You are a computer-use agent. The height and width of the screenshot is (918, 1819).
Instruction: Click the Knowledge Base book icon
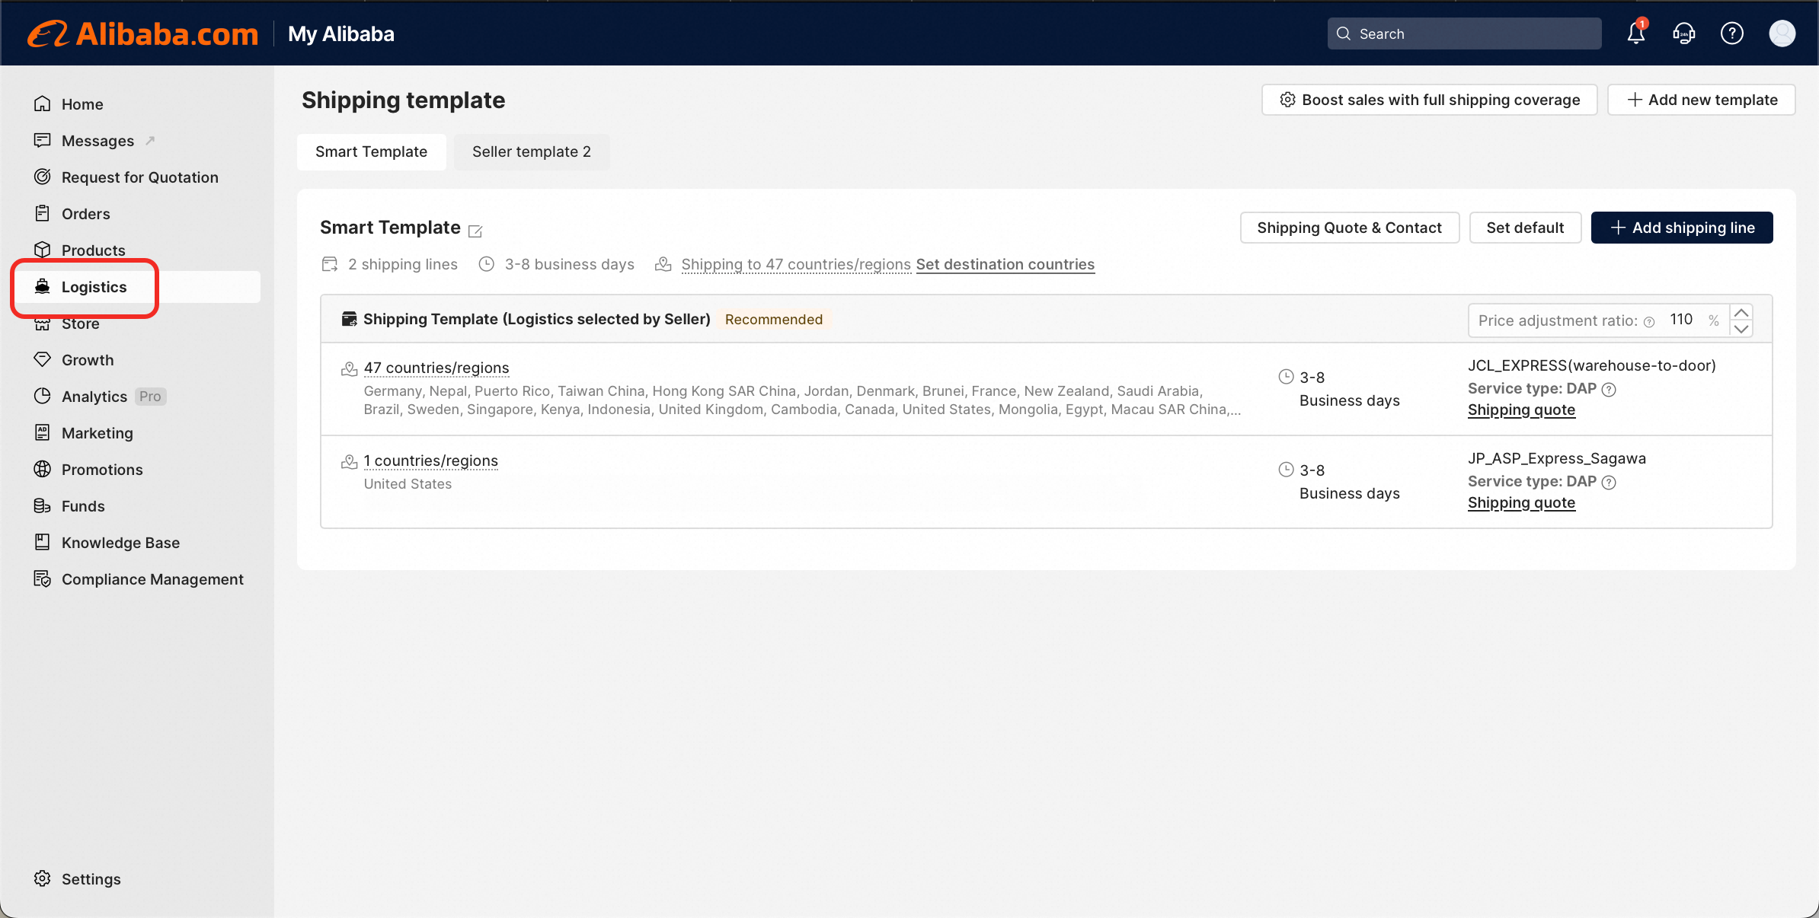43,542
